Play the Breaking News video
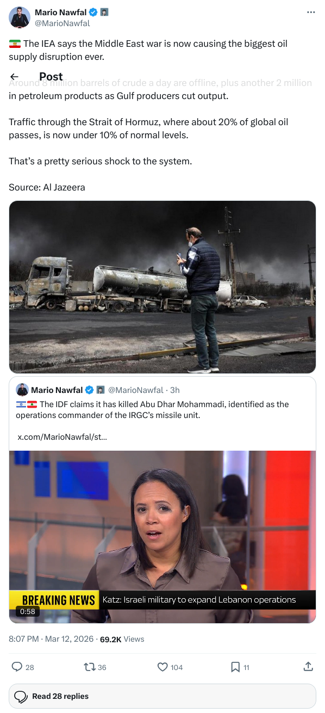The image size is (325, 713). tap(162, 537)
